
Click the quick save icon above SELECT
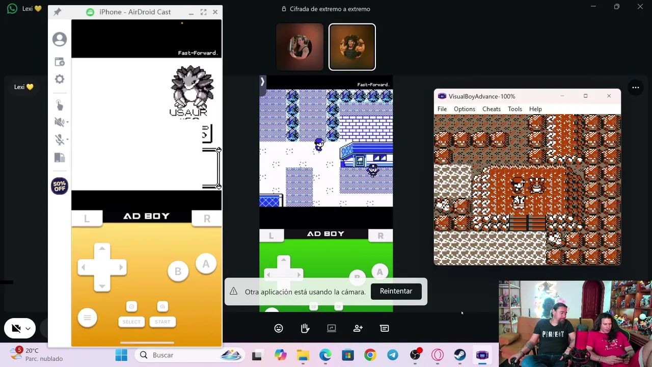click(x=131, y=306)
